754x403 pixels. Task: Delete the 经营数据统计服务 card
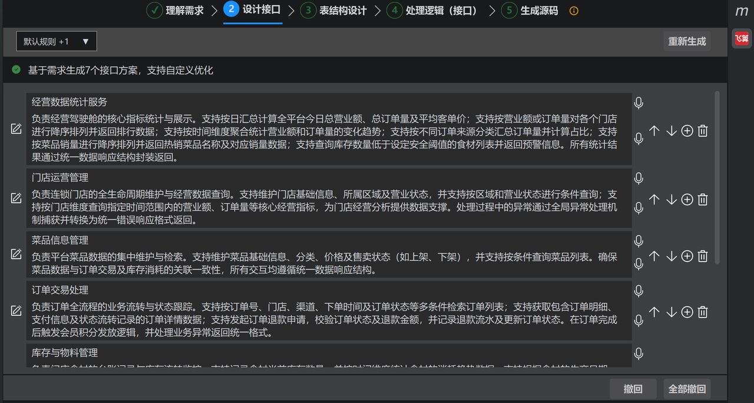tap(703, 131)
